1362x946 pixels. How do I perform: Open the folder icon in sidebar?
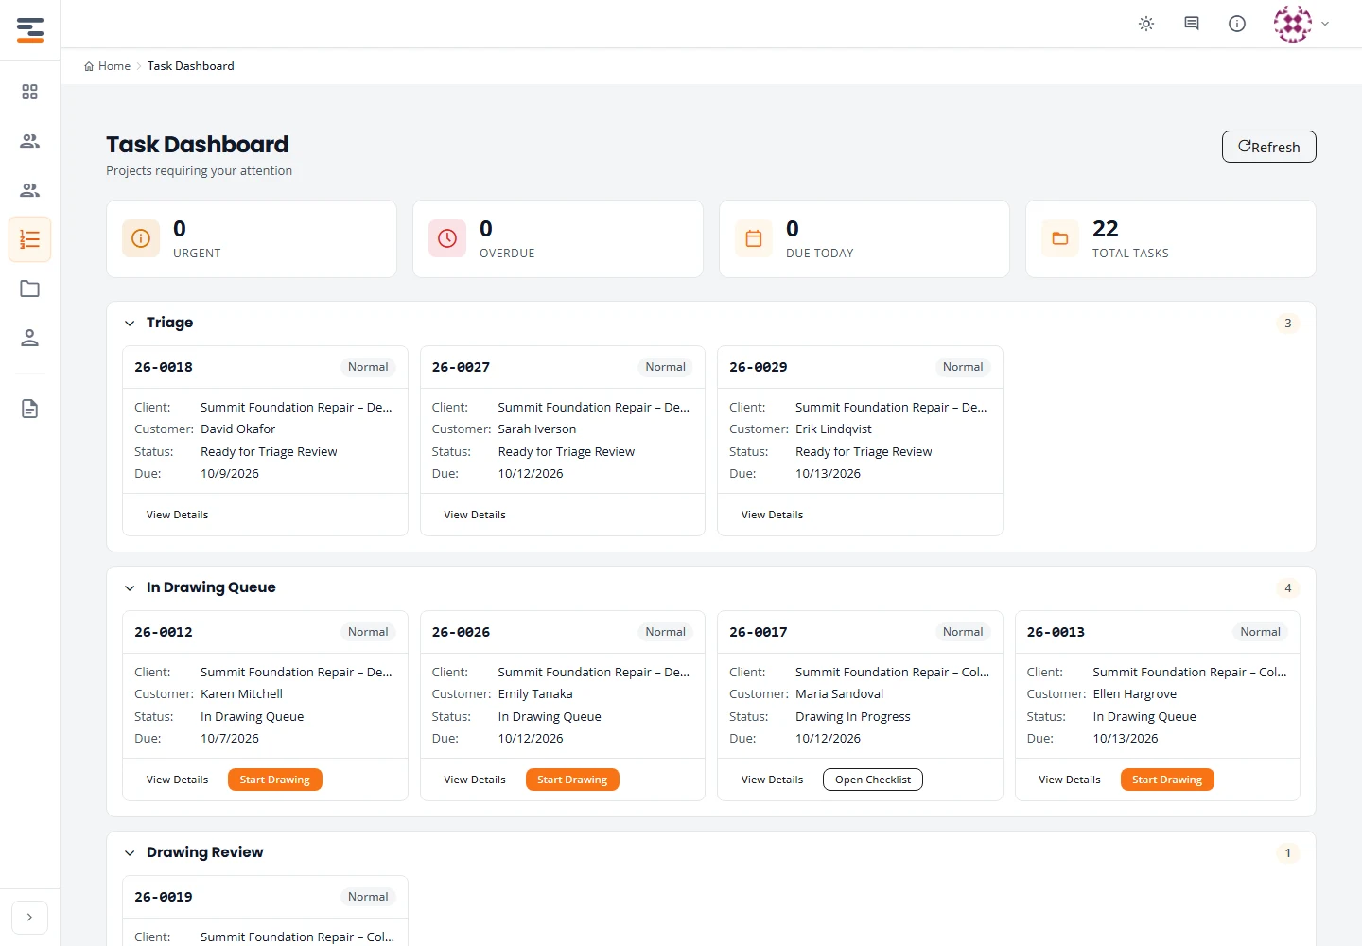pos(30,289)
